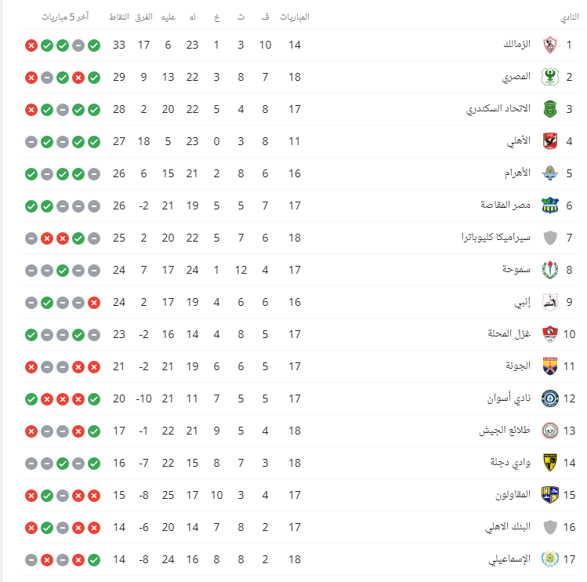Click the Zamalek club crest icon
587x582 pixels.
tap(550, 45)
